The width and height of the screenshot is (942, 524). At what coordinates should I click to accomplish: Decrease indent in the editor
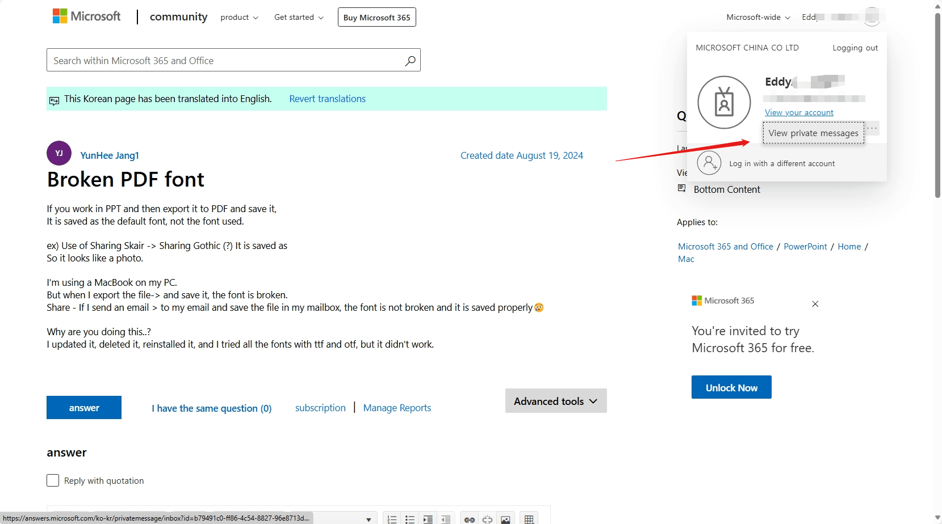(x=446, y=519)
